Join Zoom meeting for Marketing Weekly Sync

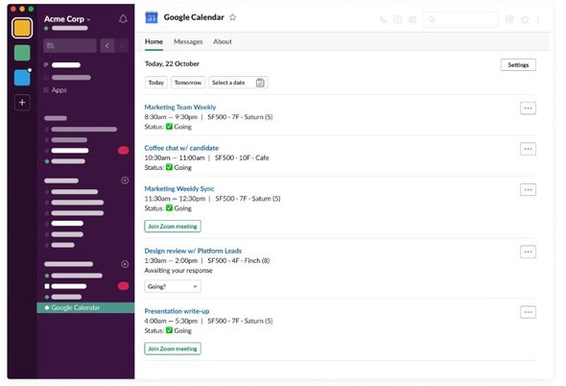coord(173,227)
